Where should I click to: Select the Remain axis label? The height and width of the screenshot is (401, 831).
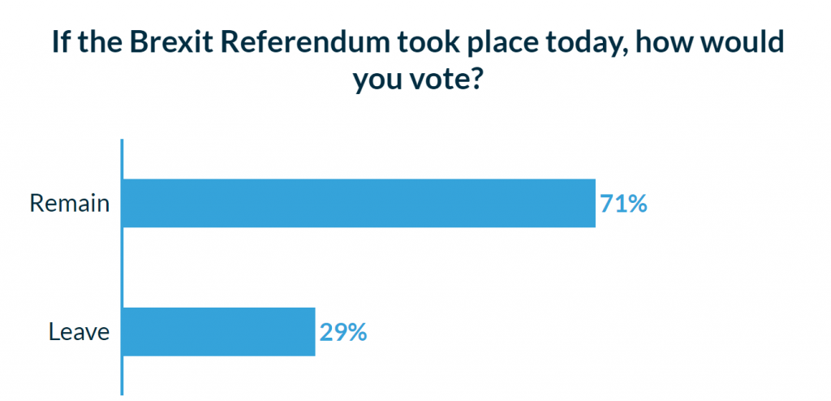69,203
